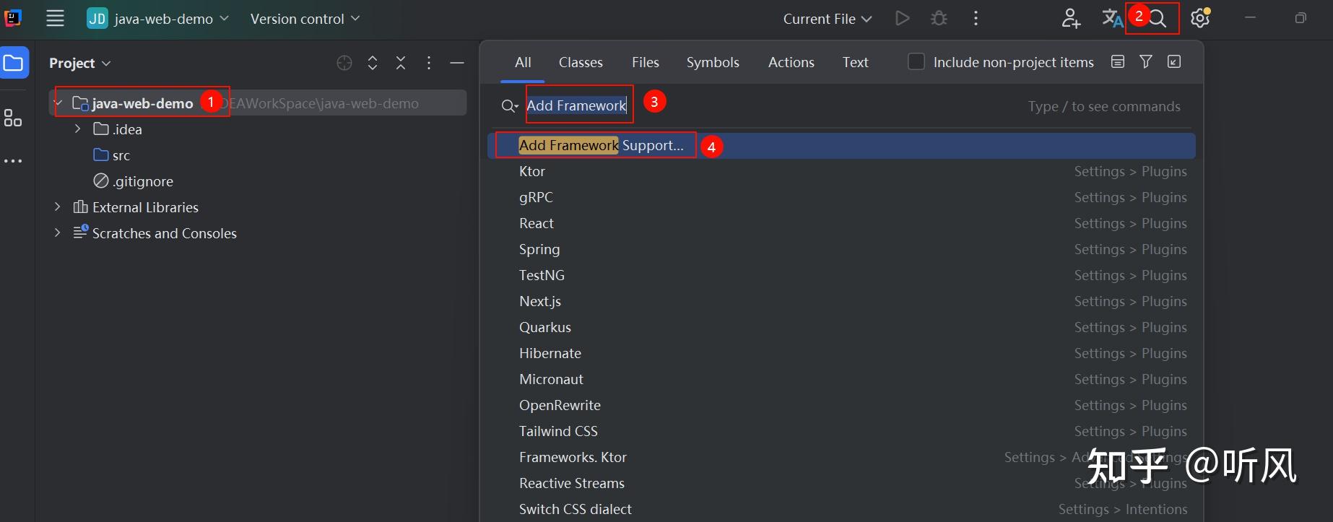The width and height of the screenshot is (1333, 522).
Task: Expand External Libraries node
Action: pyautogui.click(x=58, y=207)
